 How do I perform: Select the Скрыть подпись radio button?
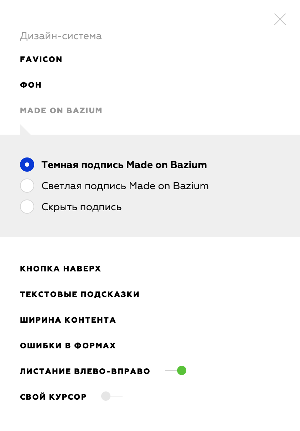tap(27, 207)
